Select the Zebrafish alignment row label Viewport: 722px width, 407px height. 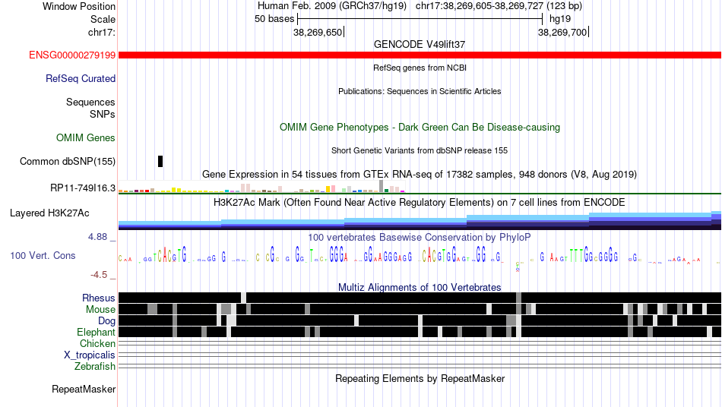[x=95, y=367]
